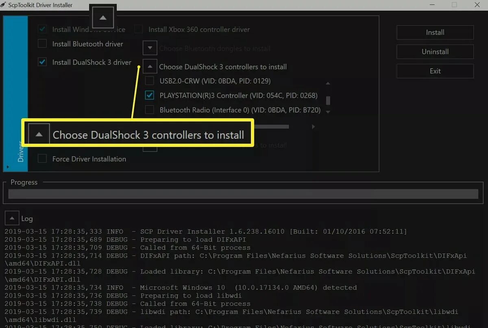Viewport: 488px width, 328px height.
Task: Select 'Called from 64-Bit process' line at 17:28:35,709
Action: click(127, 247)
